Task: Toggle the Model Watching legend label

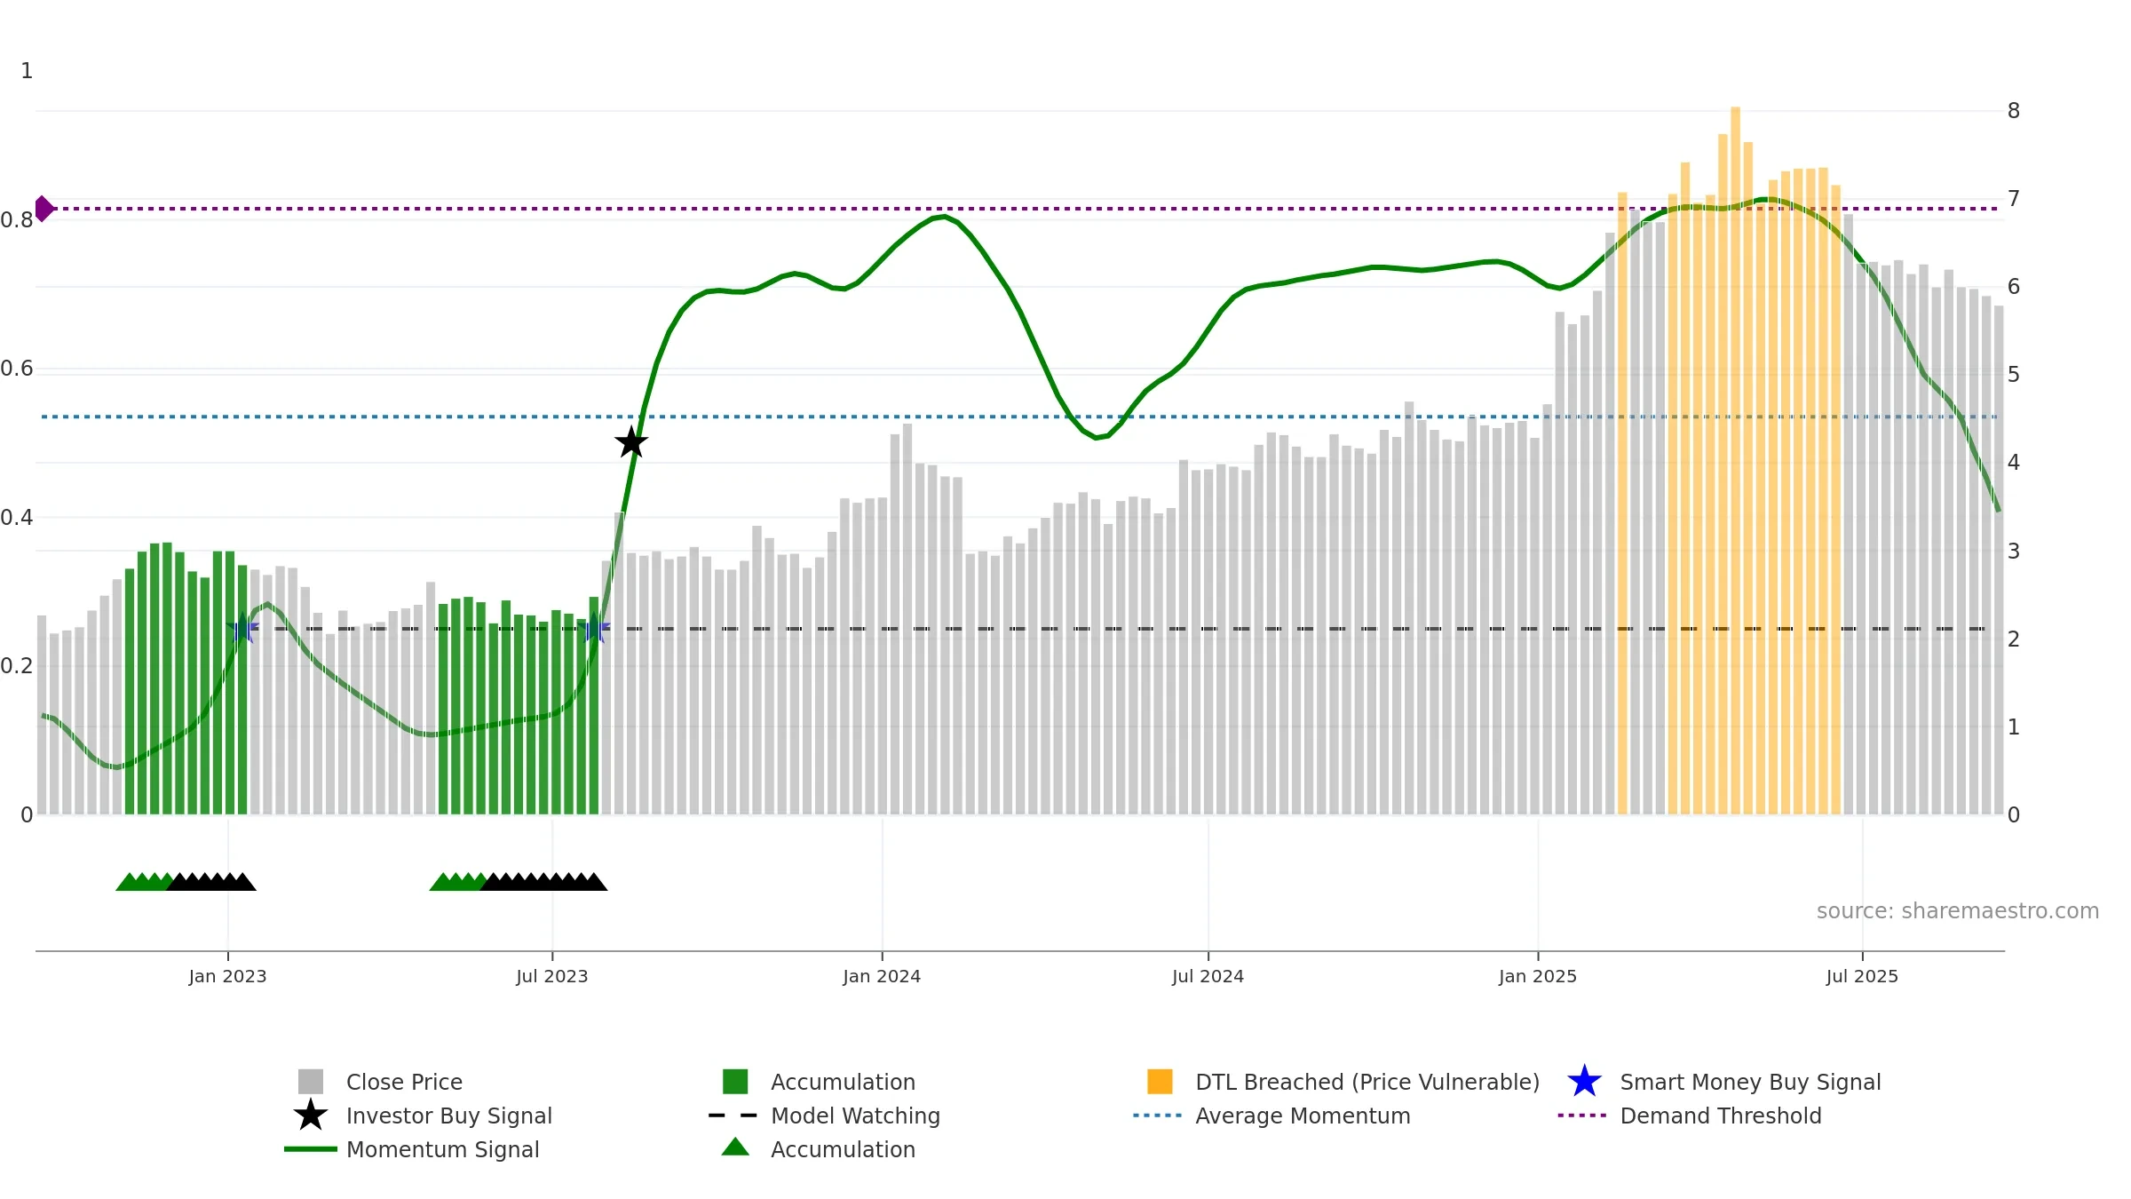Action: (x=855, y=1116)
